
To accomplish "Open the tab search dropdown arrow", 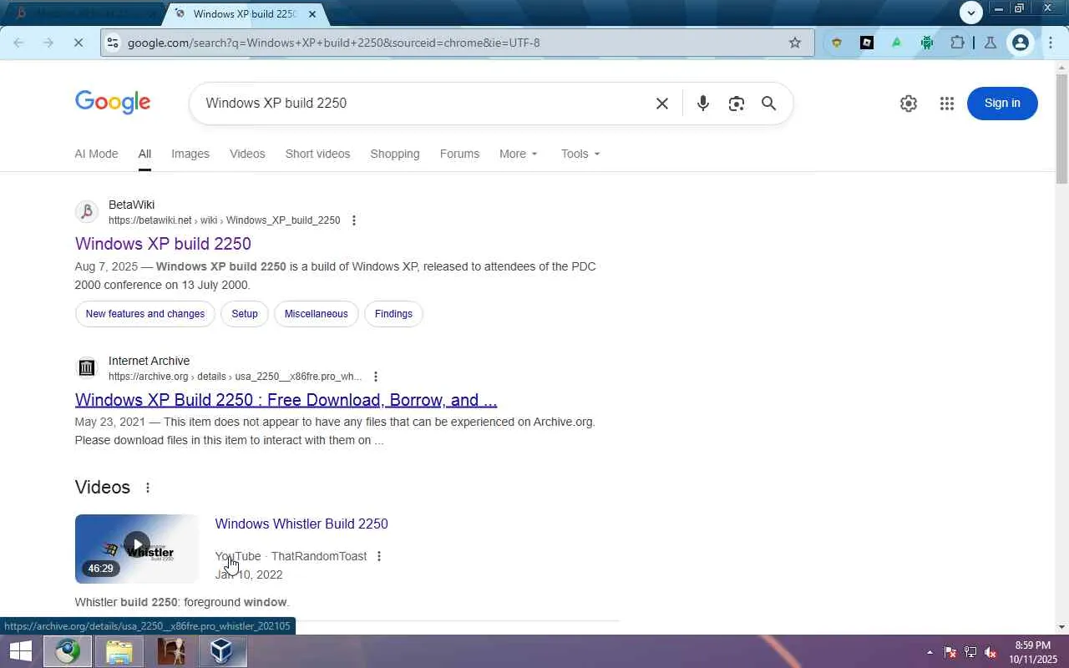I will (x=970, y=13).
